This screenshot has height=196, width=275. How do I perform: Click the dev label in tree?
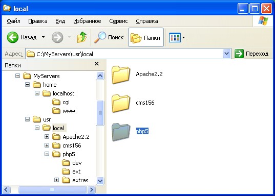coord(77,163)
